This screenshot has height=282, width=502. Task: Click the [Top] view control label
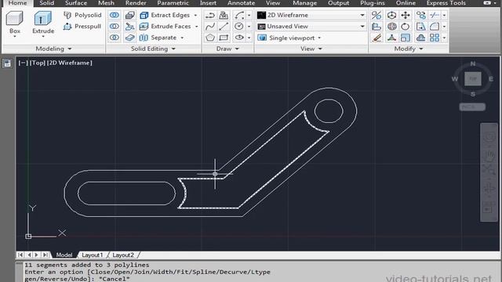[38, 63]
